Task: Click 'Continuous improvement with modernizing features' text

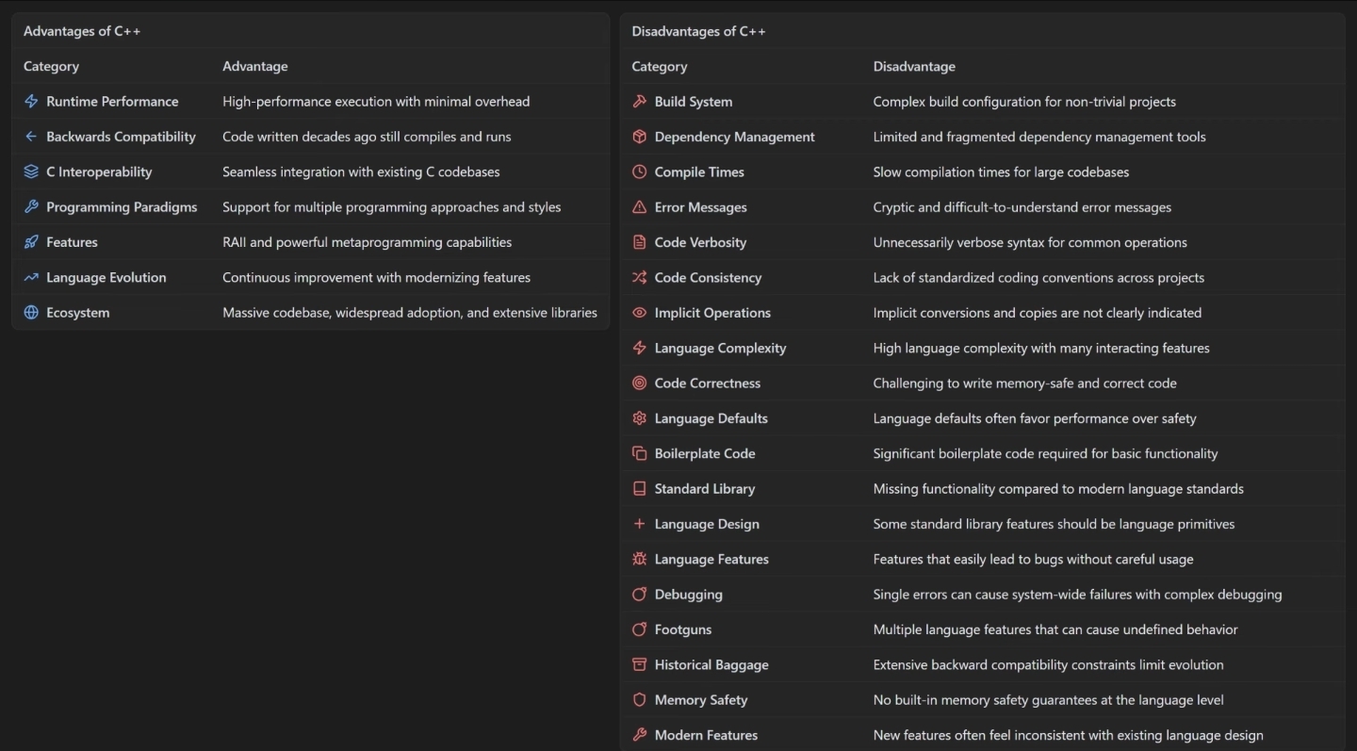Action: pos(376,277)
